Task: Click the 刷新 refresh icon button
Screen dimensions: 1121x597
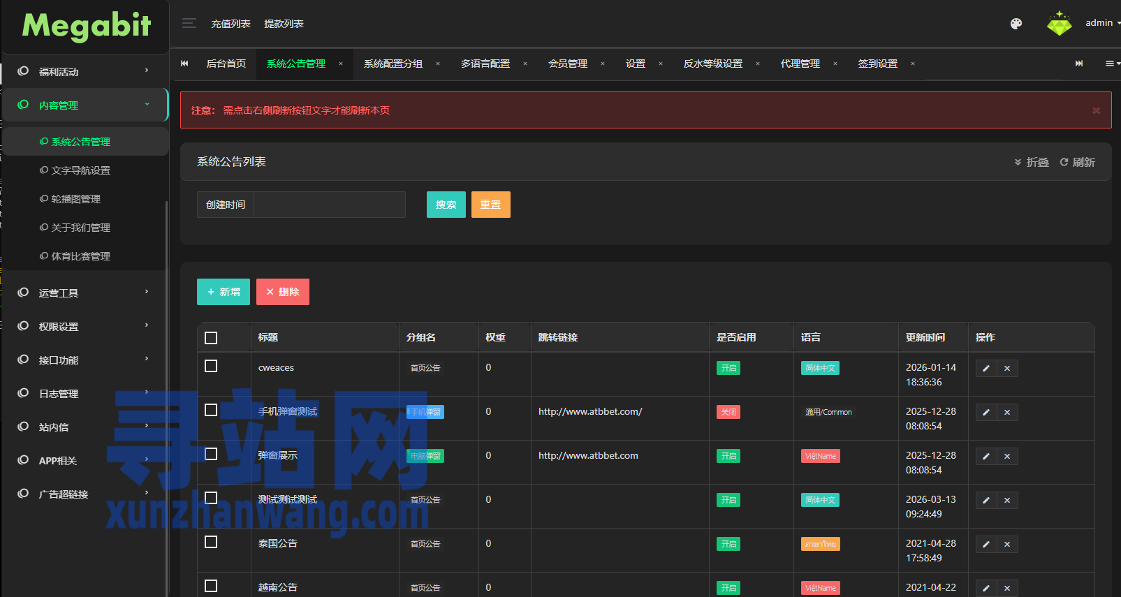Action: (x=1077, y=162)
